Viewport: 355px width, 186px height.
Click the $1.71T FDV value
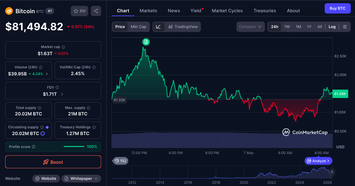pos(50,94)
